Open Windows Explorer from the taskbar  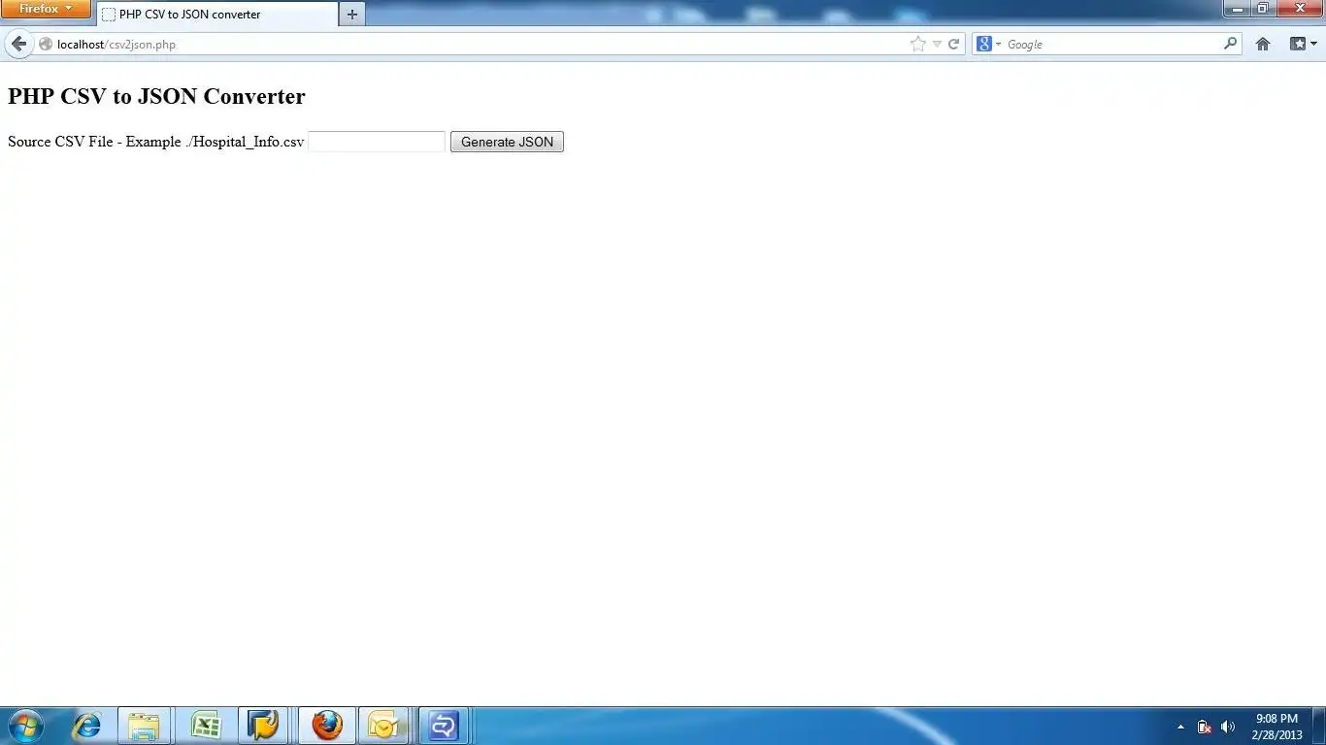144,726
